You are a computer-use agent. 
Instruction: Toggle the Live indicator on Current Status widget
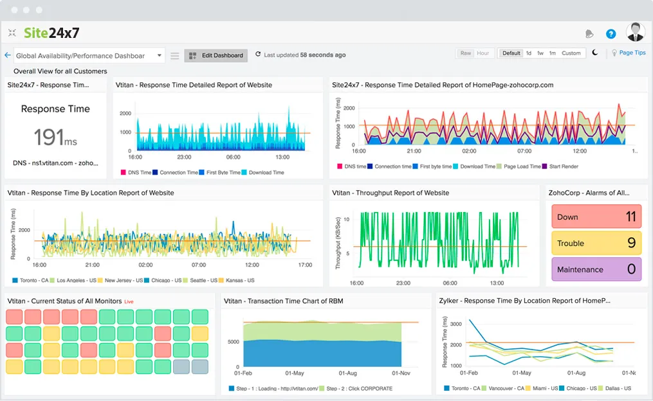coord(129,301)
